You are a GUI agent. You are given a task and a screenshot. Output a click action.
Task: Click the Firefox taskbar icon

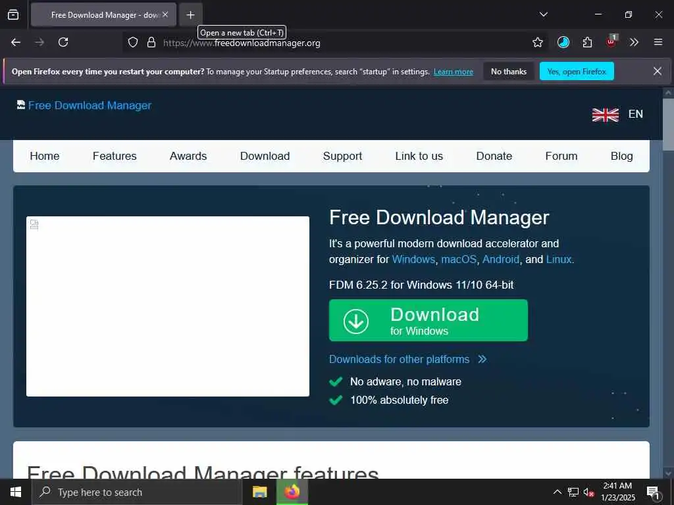pyautogui.click(x=292, y=492)
